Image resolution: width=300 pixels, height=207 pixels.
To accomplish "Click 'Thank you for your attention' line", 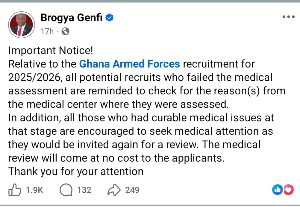I will 75,171.
